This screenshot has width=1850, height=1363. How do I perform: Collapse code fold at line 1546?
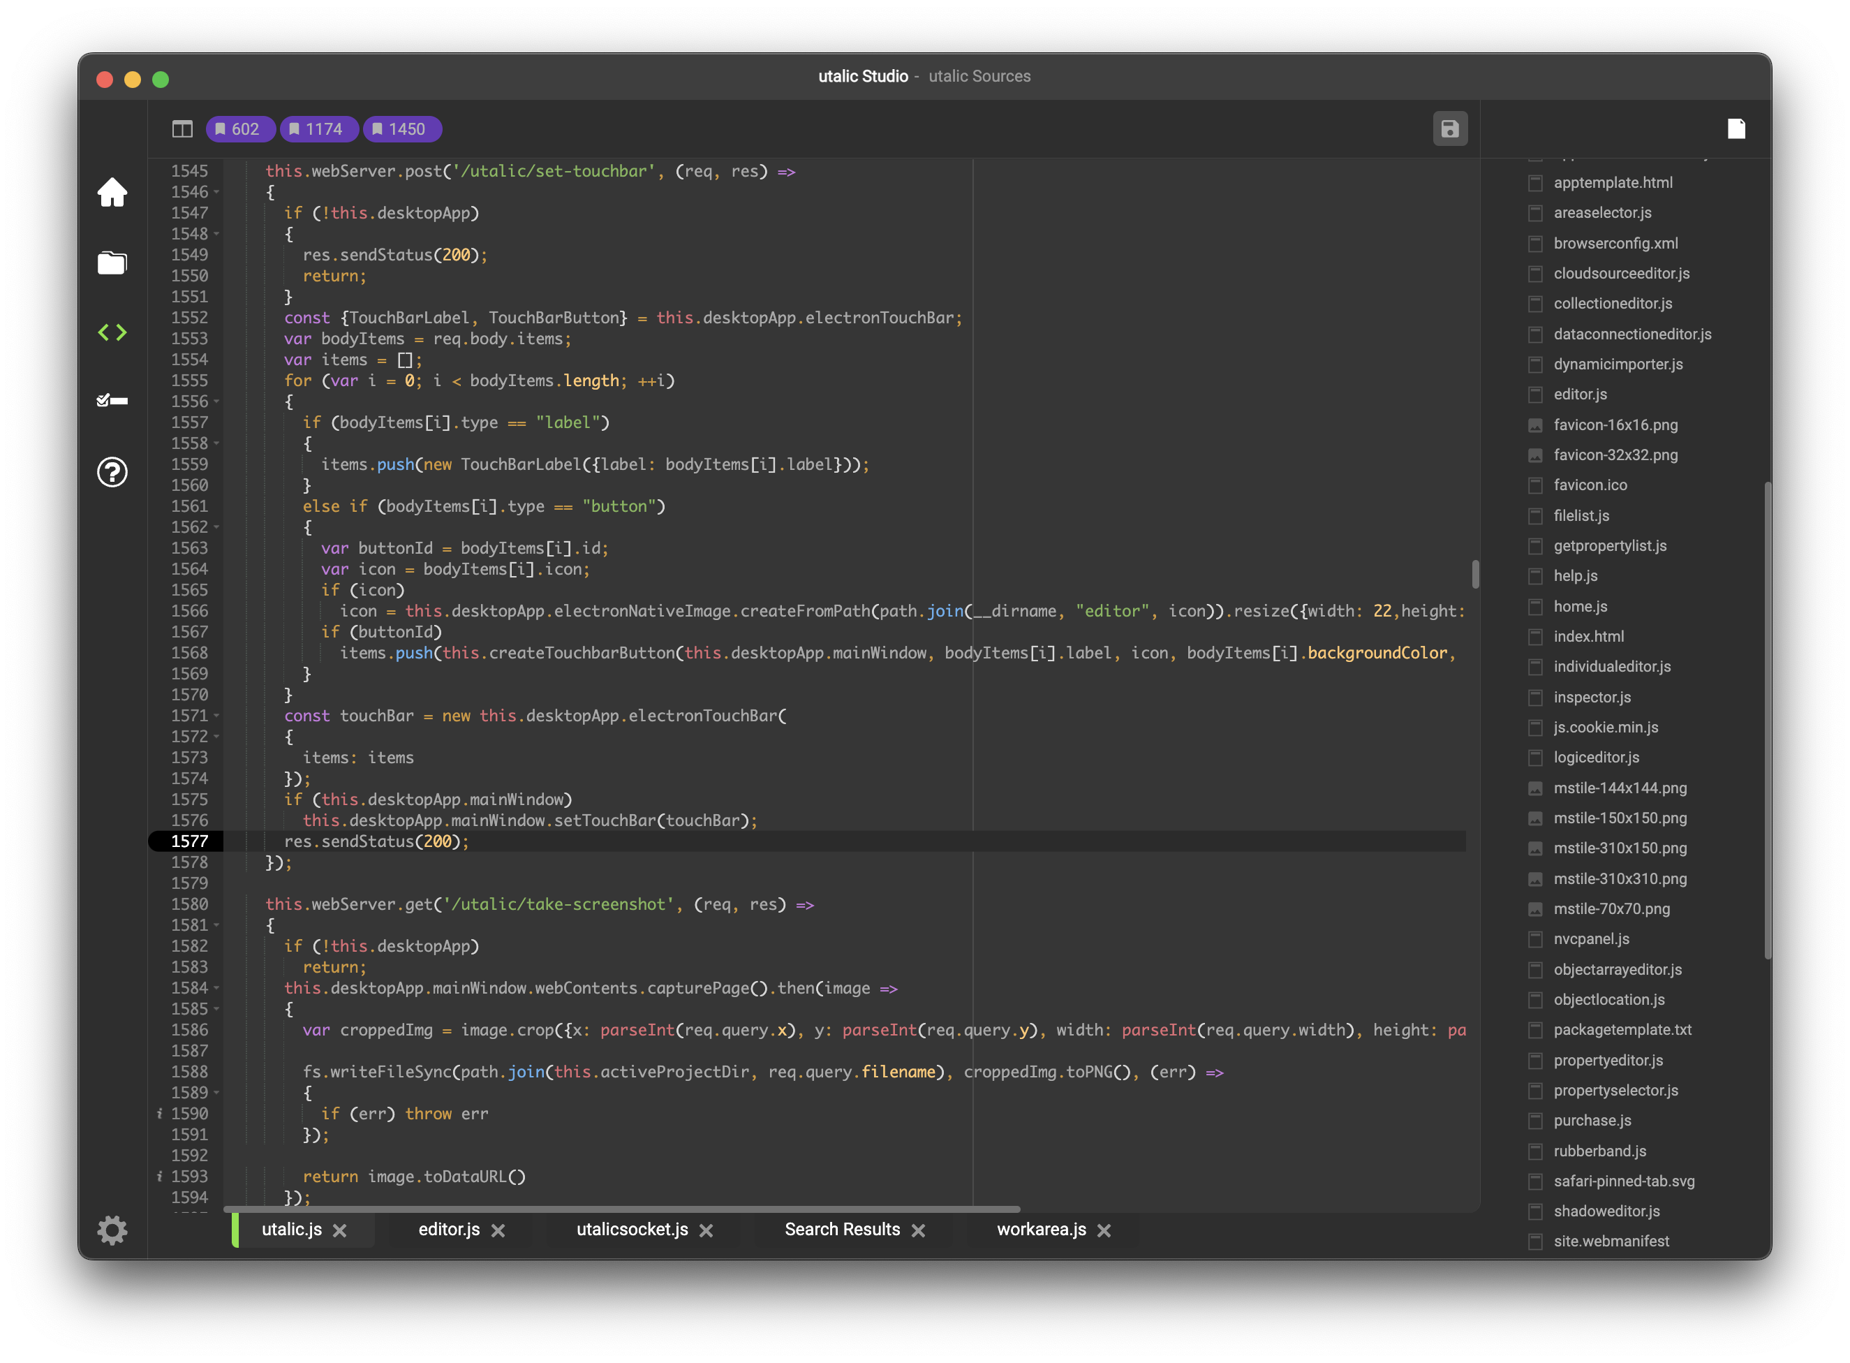pos(217,192)
